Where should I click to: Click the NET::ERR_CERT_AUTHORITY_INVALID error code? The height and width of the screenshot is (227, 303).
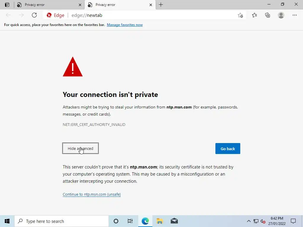point(94,124)
